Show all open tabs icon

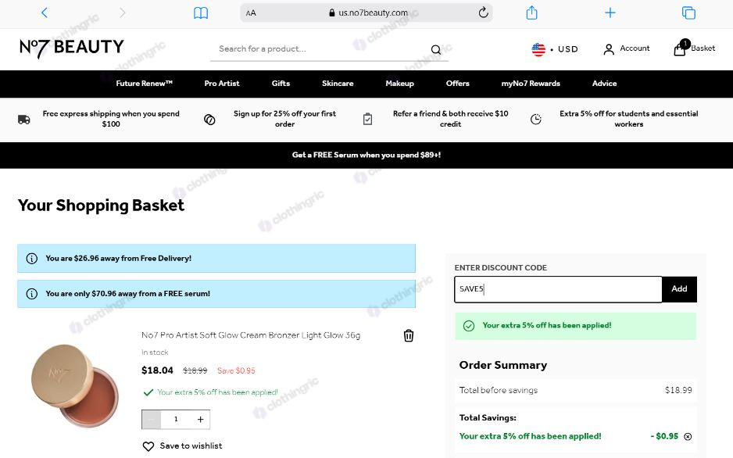point(688,13)
